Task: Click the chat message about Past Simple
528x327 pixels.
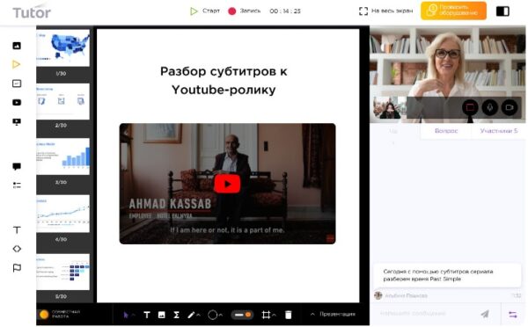Action: pos(448,275)
